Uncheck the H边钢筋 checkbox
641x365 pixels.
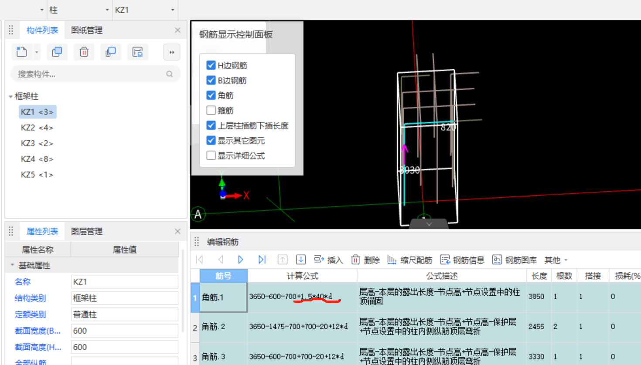(x=211, y=65)
